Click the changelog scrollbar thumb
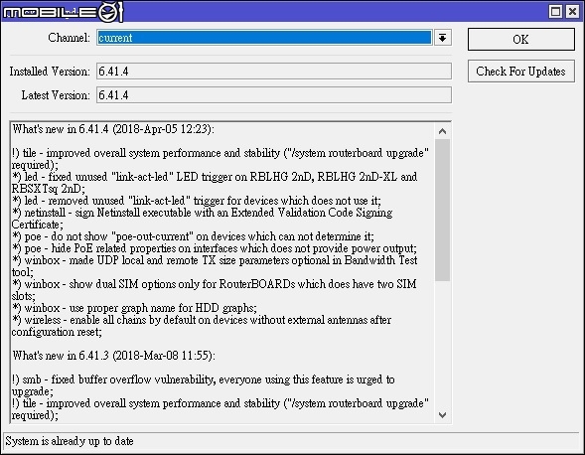585x455 pixels. point(443,210)
